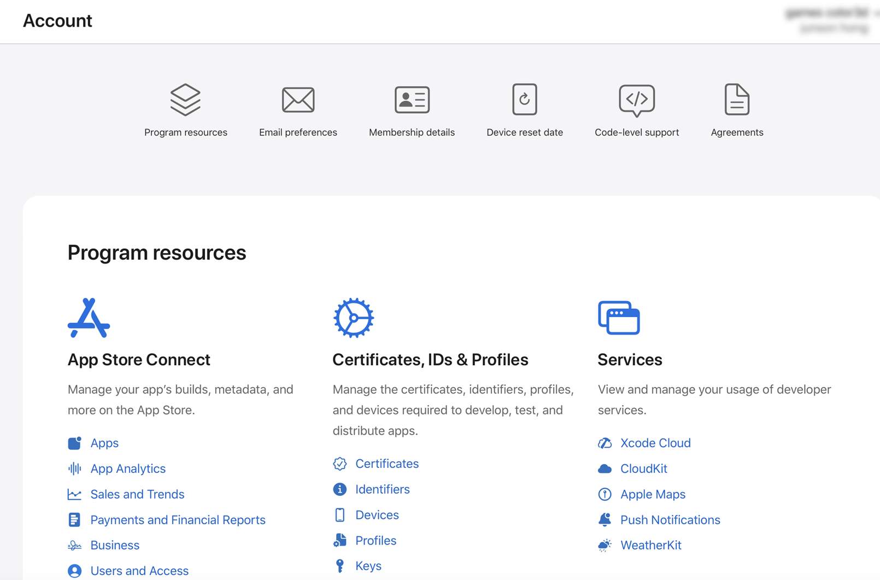Click the large App Store Connect logo
The height and width of the screenshot is (580, 880).
[89, 318]
